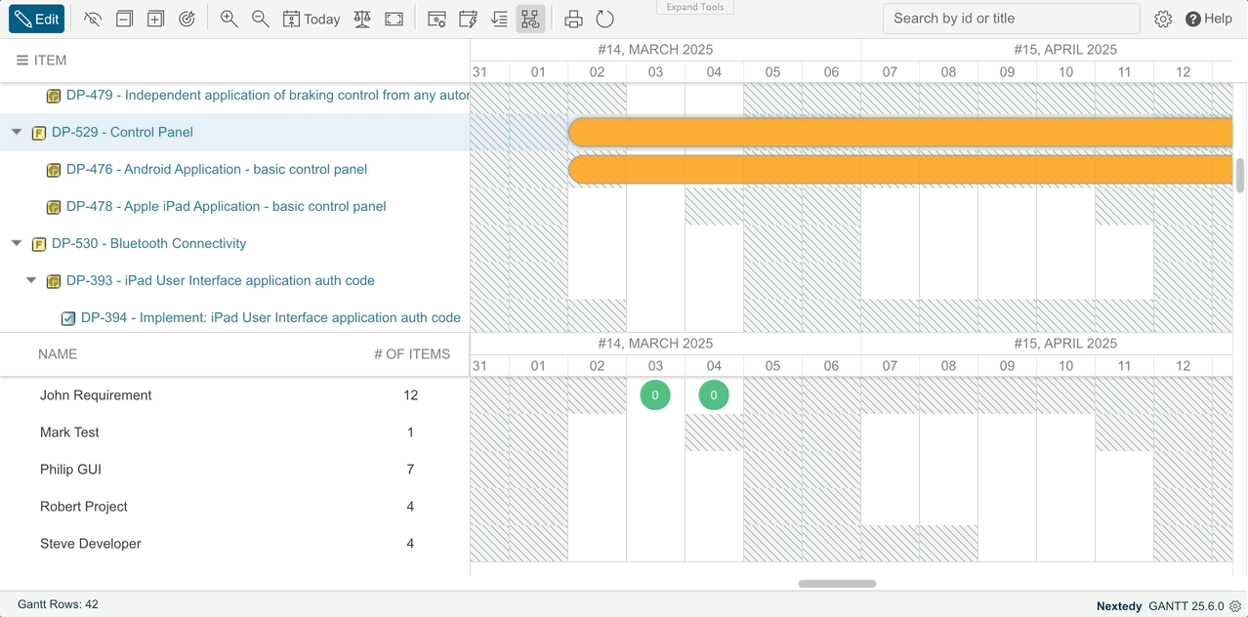1248x617 pixels.
Task: Toggle the fullscreen fit icon
Action: (x=395, y=19)
